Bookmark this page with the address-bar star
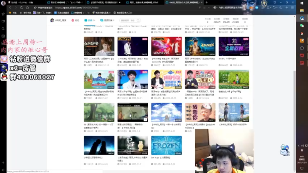The width and height of the screenshot is (308, 173). point(35,7)
